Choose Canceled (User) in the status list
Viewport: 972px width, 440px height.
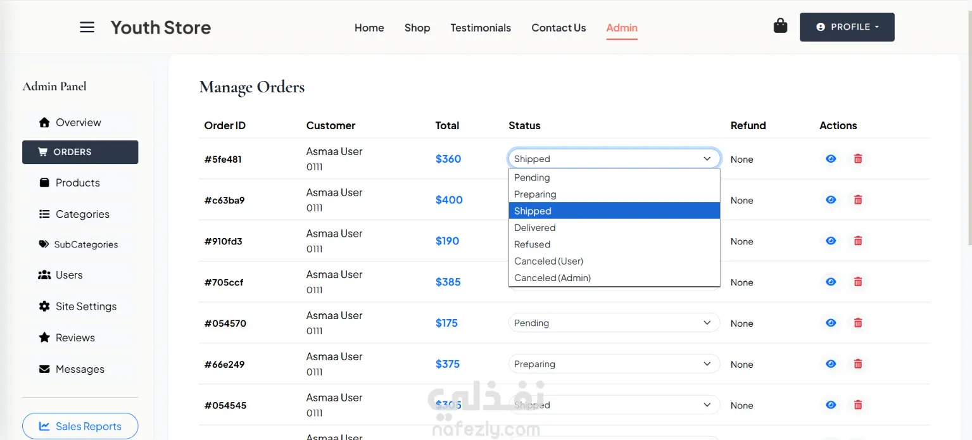tap(614, 261)
